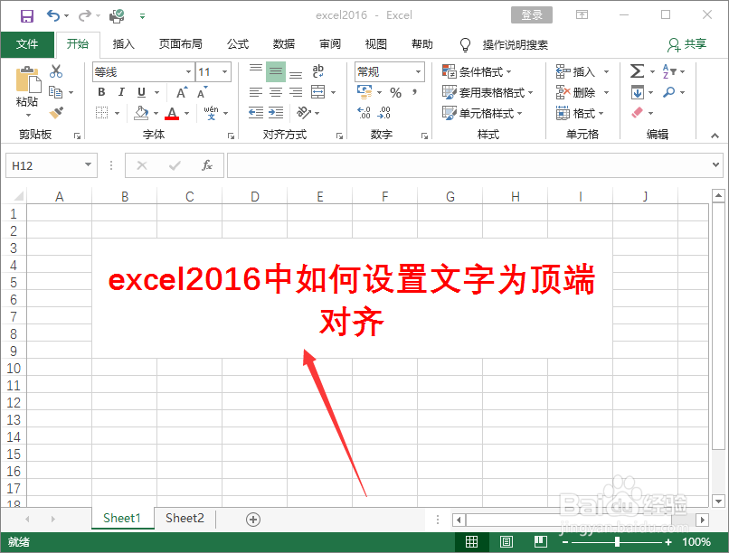Open 套用表格格式 dropdown
Screen dimensions: 729x553
pyautogui.click(x=488, y=92)
